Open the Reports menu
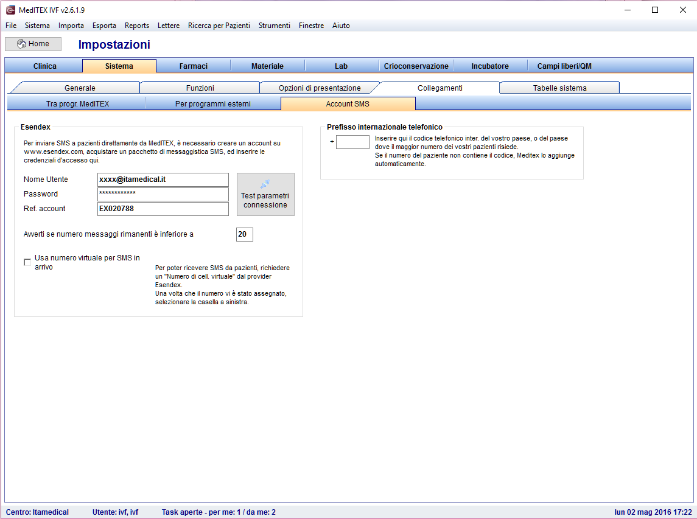The width and height of the screenshot is (697, 519). 137,26
